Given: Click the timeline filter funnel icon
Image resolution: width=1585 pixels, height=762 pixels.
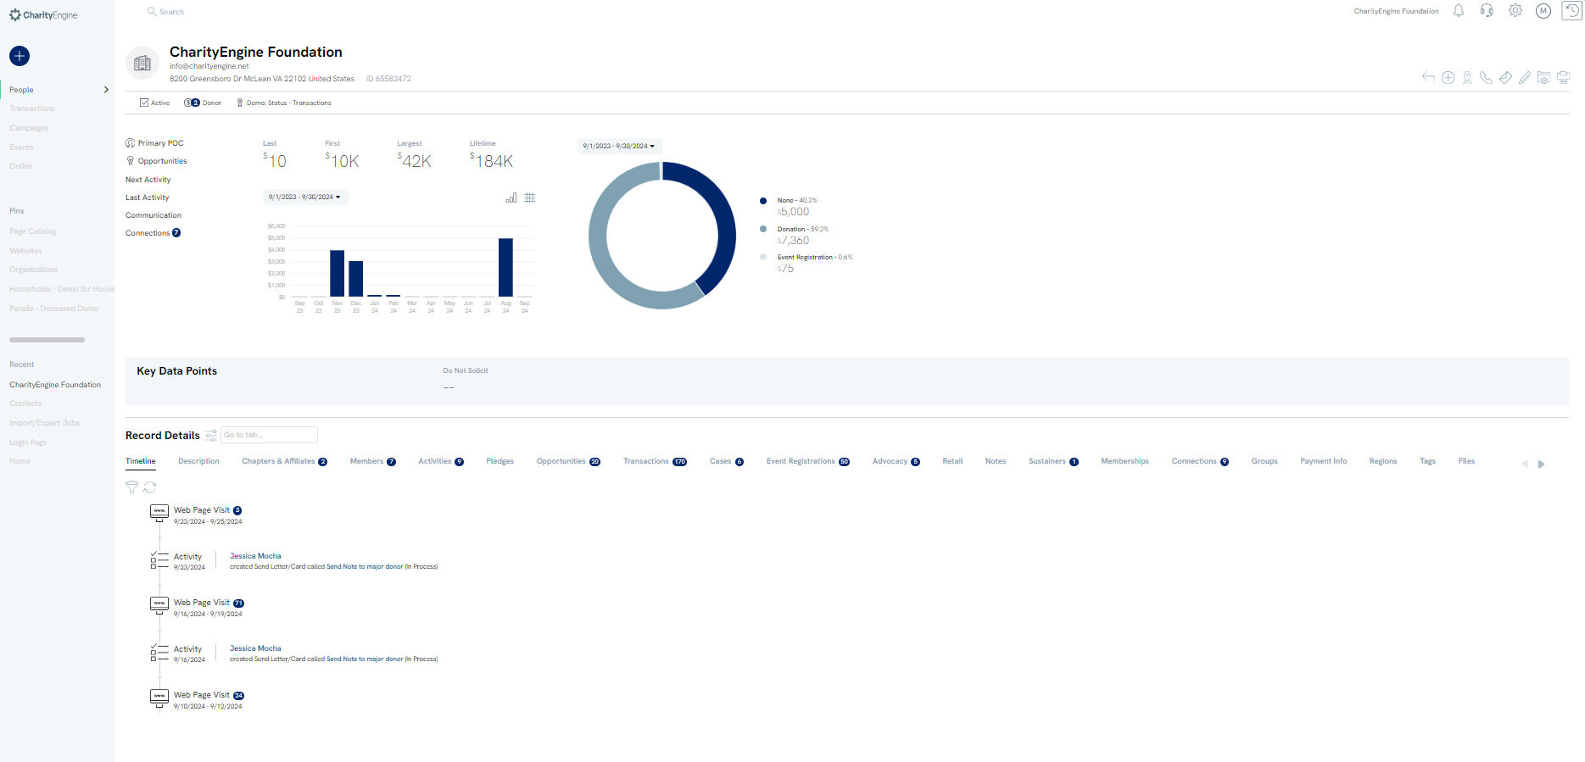Looking at the screenshot, I should coord(131,487).
